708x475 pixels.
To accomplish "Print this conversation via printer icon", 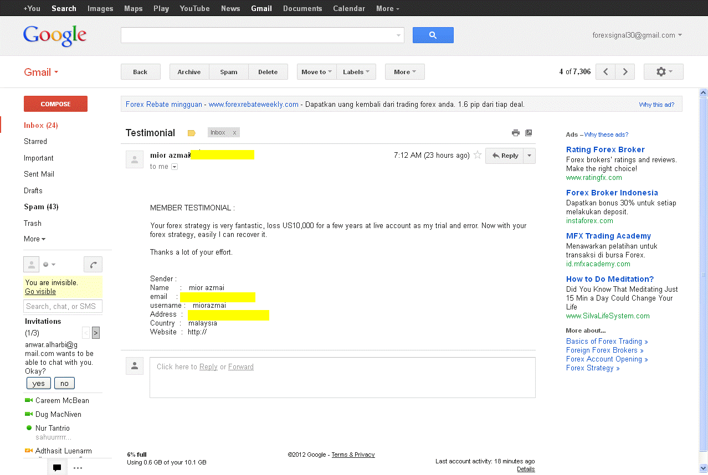I will coord(516,133).
